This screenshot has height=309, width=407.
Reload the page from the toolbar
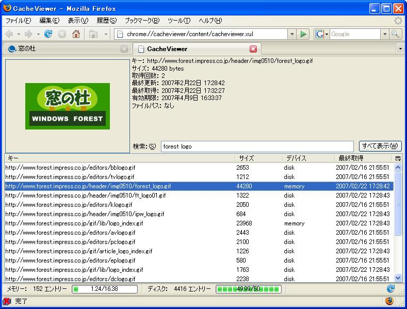48,34
